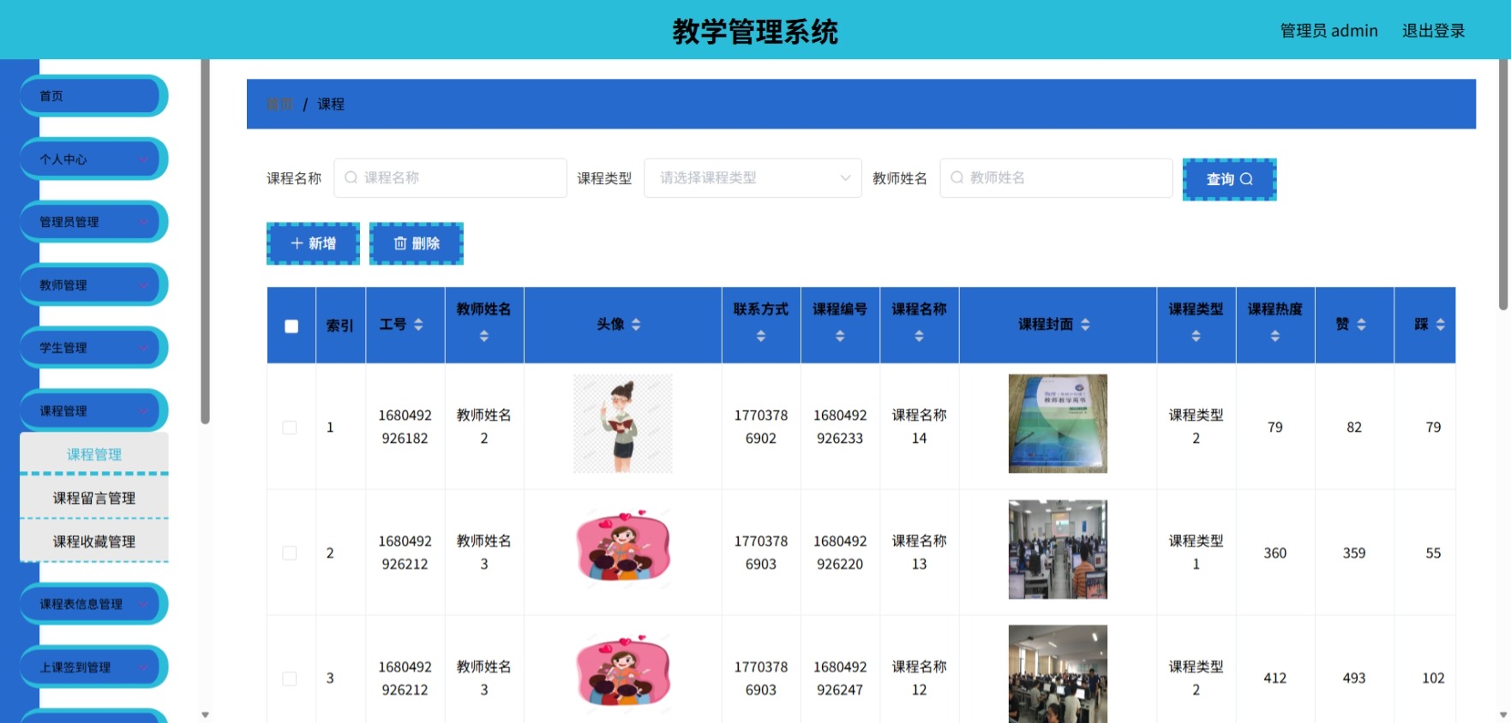1511x723 pixels.
Task: Expand the 学生管理 sidebar menu
Action: click(x=93, y=348)
